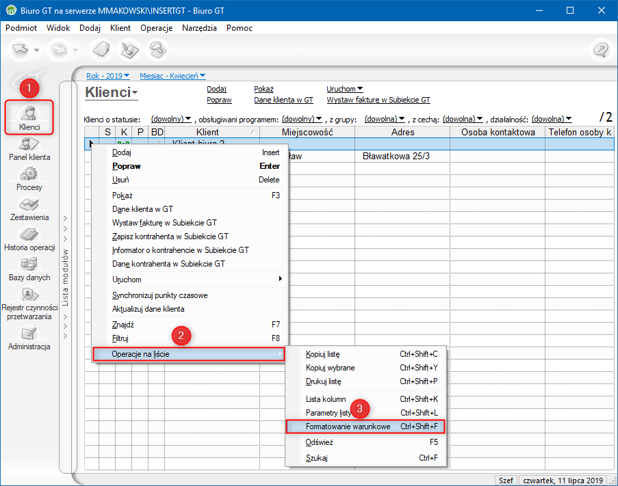Open the Klienci module in sidebar
The image size is (618, 486).
tap(29, 116)
